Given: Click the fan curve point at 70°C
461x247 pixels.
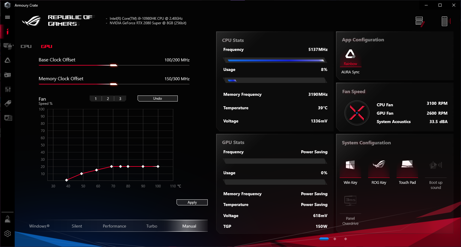Looking at the screenshot, I should [112, 166].
